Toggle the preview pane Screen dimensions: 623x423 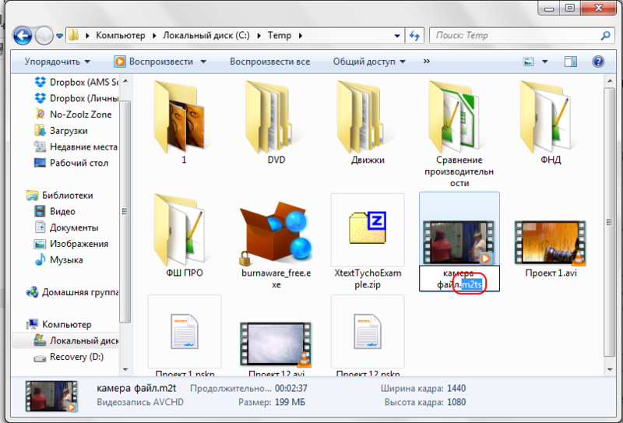point(571,62)
